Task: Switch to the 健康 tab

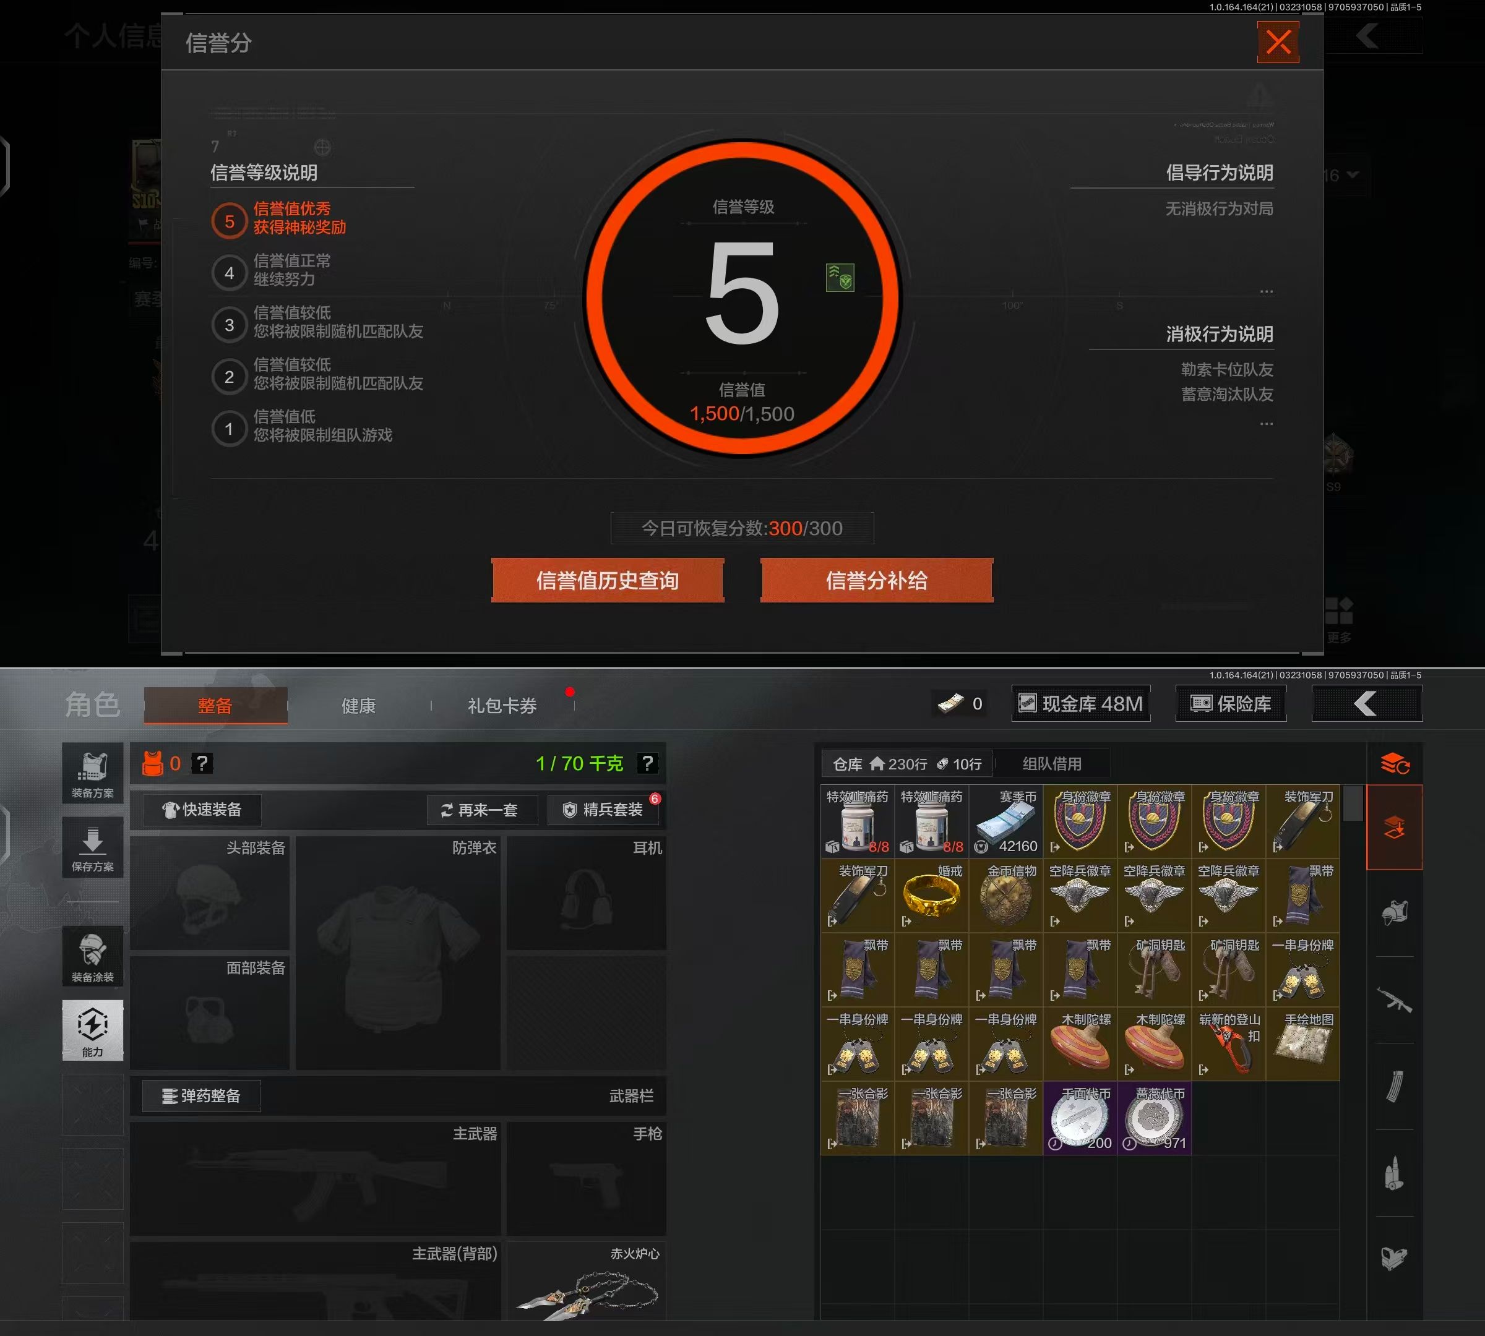Action: (x=358, y=706)
